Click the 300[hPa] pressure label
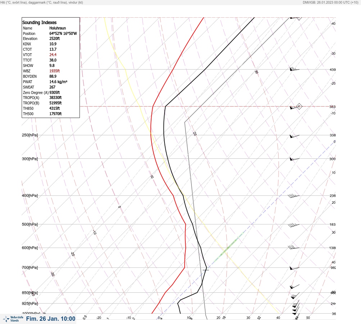This screenshot has width=361, height=324. [30, 159]
